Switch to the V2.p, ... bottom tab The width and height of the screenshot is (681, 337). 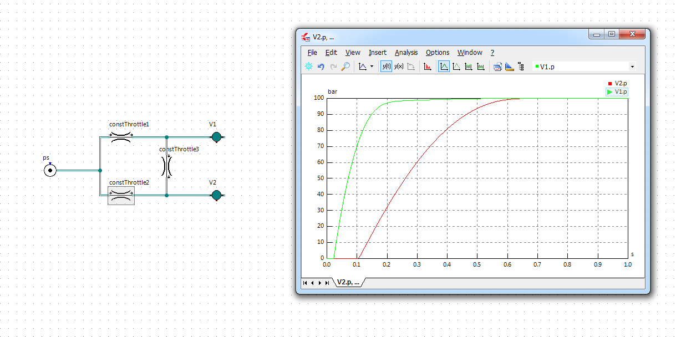point(348,282)
